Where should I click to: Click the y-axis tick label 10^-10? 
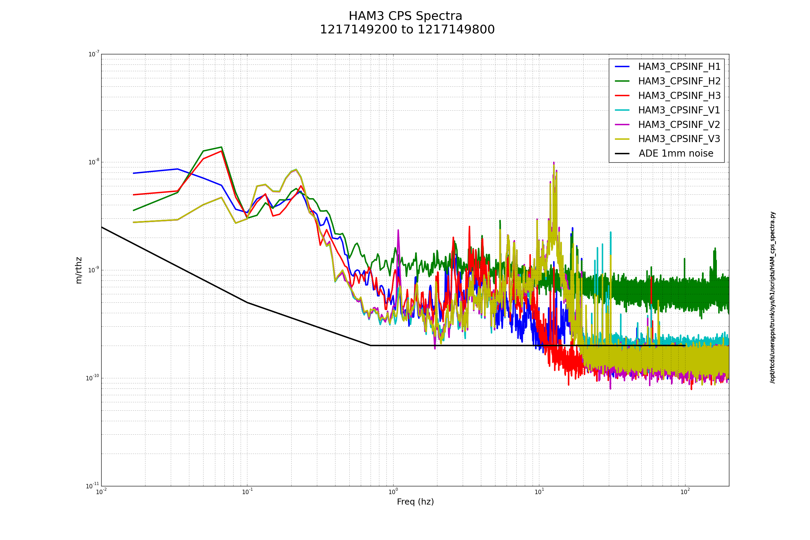(92, 378)
